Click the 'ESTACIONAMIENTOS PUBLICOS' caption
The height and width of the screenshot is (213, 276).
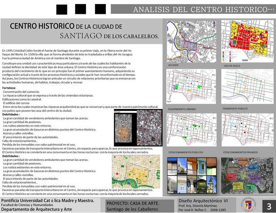pyautogui.click(x=186, y=152)
